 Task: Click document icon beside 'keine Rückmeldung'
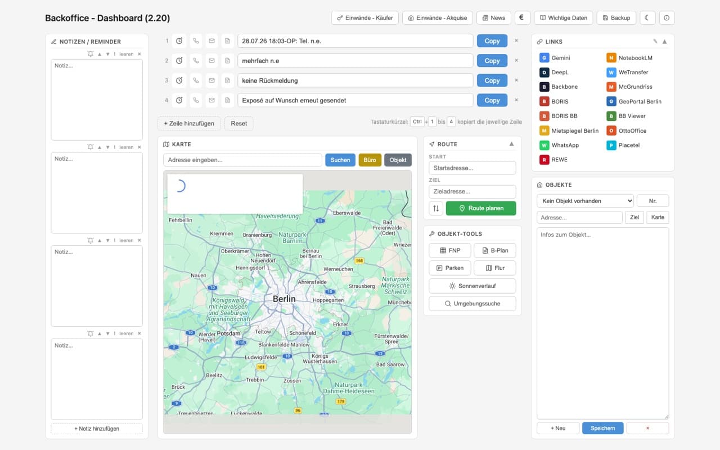tap(227, 80)
